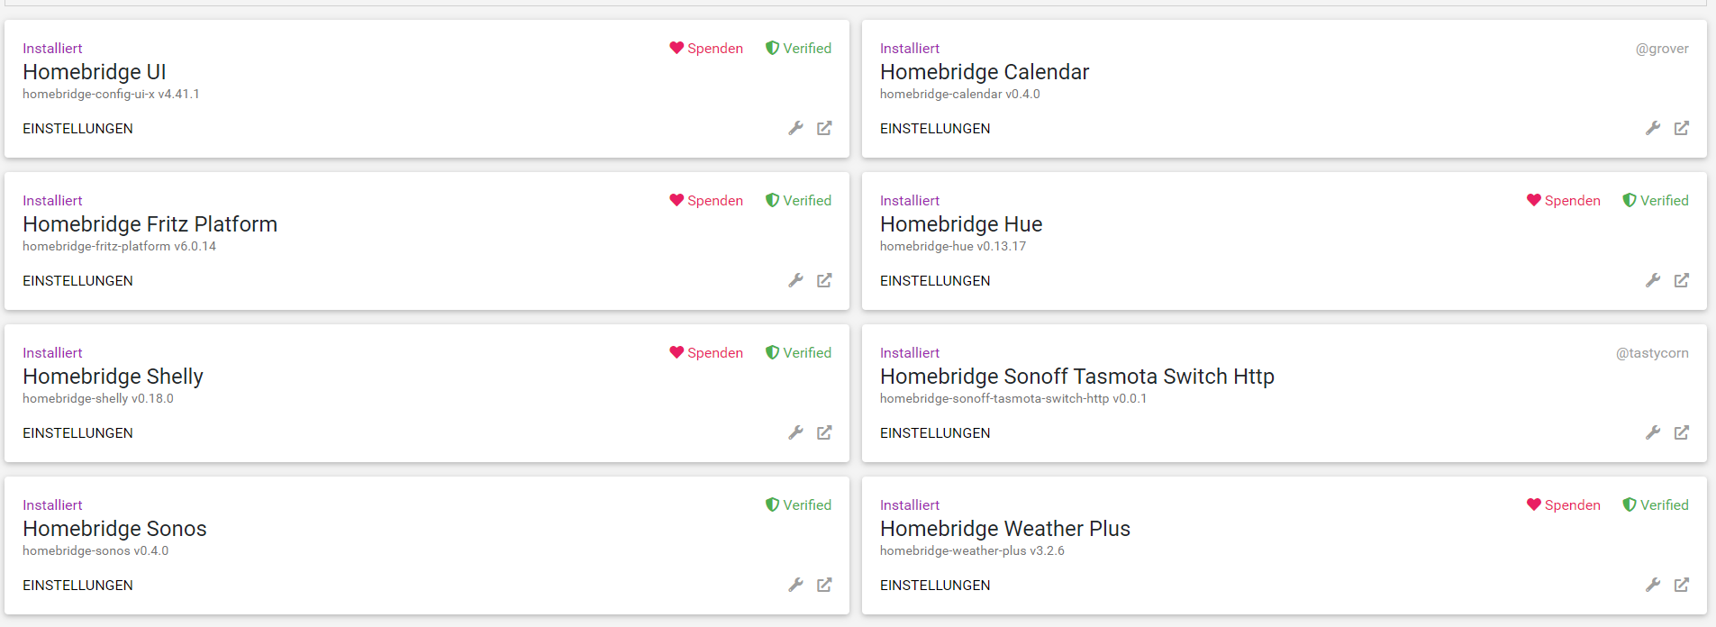Open EINSTELLUNGEN for Homebridge Hue
This screenshot has height=627, width=1716.
[x=935, y=281]
